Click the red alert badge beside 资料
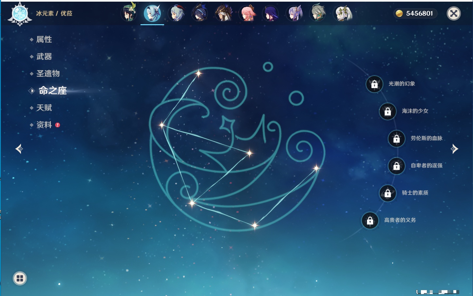Viewport: 473px width, 296px height. pyautogui.click(x=58, y=125)
